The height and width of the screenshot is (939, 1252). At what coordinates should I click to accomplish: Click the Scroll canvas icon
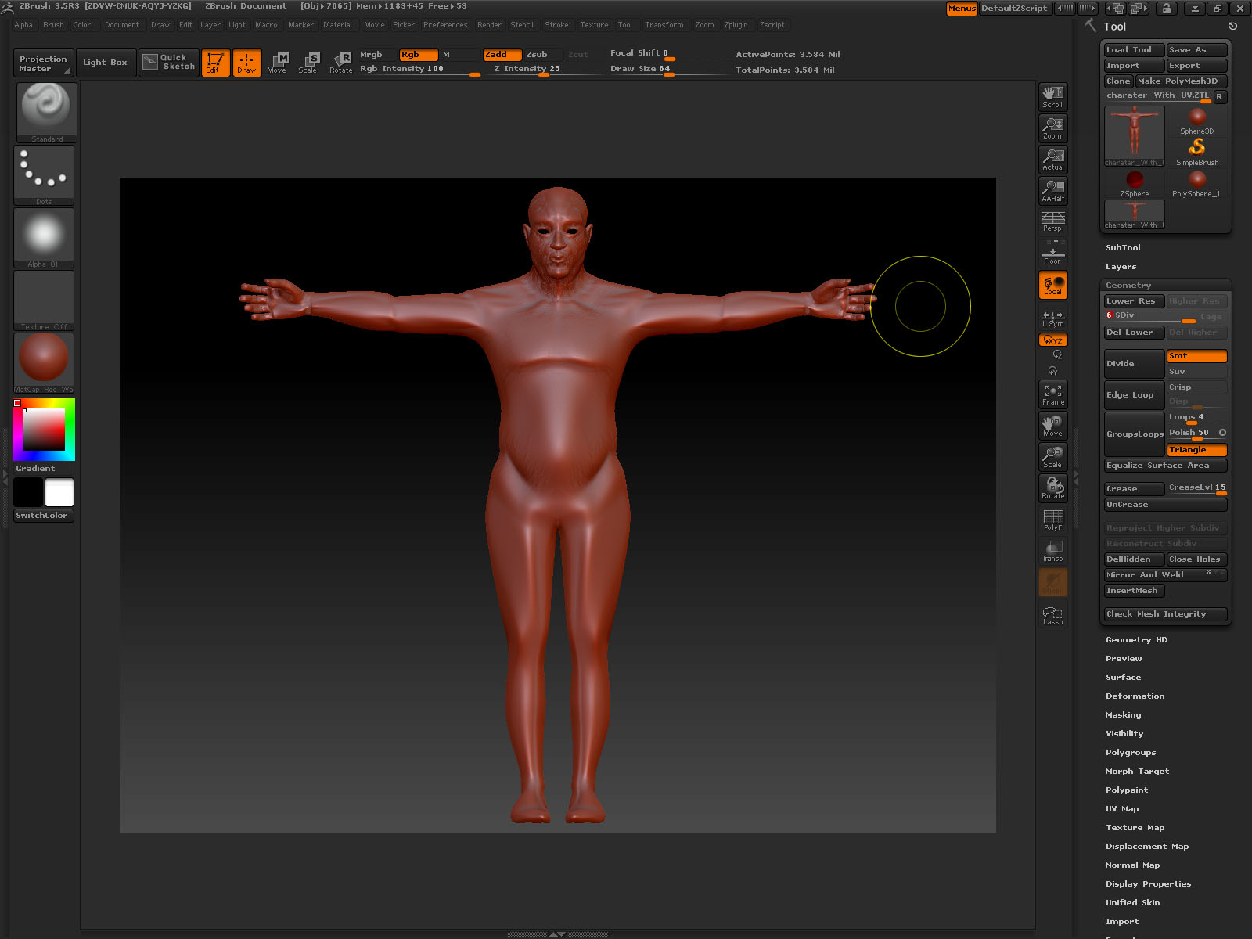[1053, 97]
